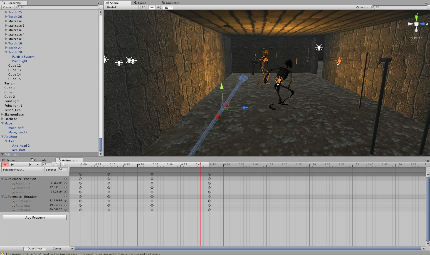The image size is (430, 255).
Task: Click the Add Keyframe icon
Action: point(57,164)
